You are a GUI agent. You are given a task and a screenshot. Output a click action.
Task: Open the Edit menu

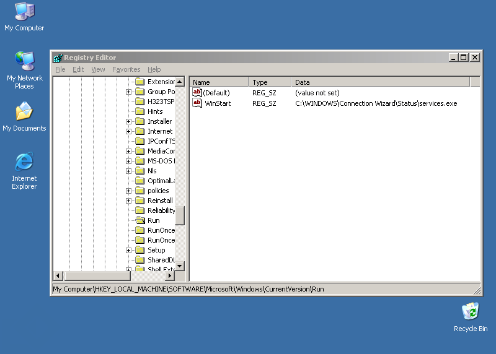coord(78,69)
